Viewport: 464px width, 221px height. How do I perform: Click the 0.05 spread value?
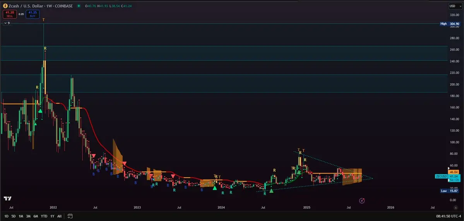21,14
